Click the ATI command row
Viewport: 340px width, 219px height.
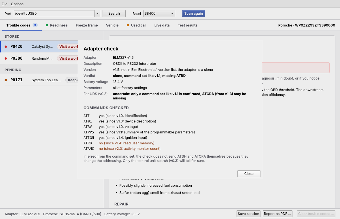click(115, 116)
